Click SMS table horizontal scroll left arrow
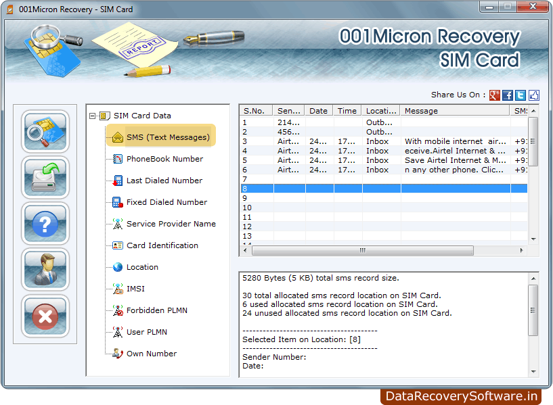 (246, 250)
